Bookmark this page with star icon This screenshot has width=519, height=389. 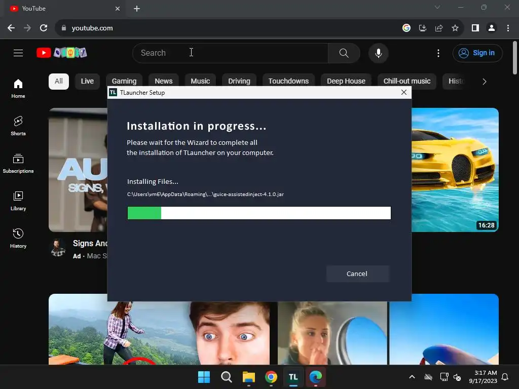point(455,28)
